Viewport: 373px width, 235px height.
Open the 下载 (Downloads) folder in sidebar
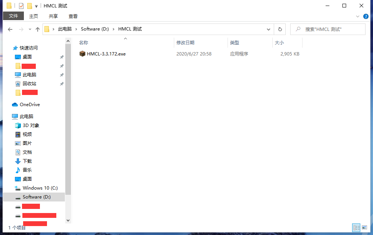pos(27,161)
